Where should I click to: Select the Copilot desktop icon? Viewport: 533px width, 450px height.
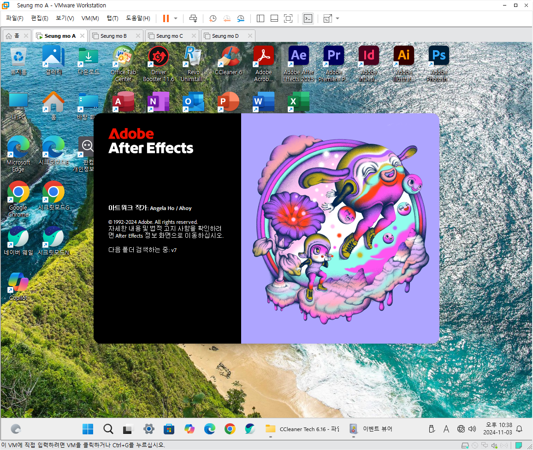pos(18,286)
